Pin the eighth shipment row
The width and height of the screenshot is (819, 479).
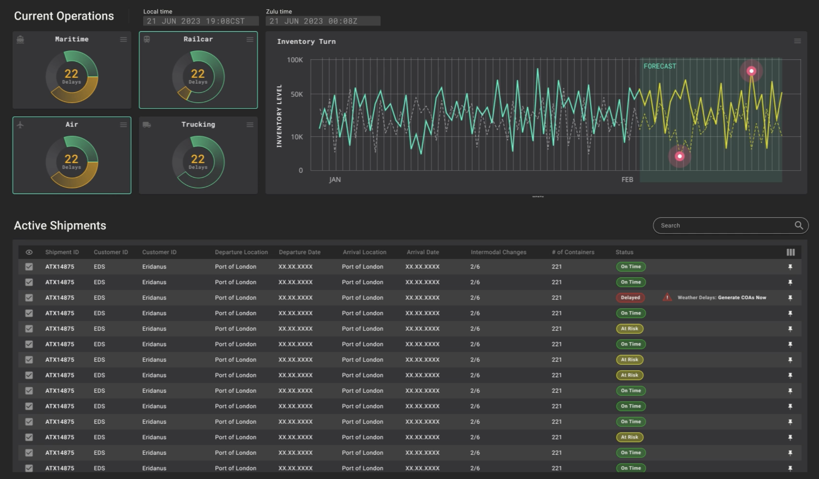[x=791, y=375]
